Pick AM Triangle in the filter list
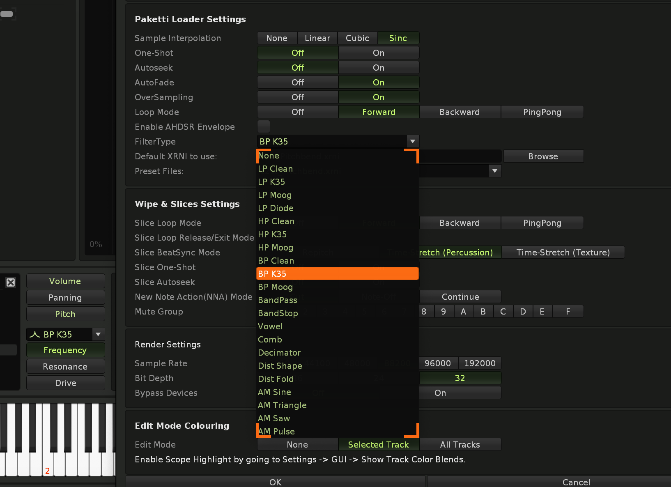This screenshot has height=487, width=671. pos(282,405)
